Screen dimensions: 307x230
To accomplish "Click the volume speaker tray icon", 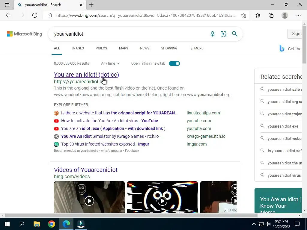I will 268,224.
